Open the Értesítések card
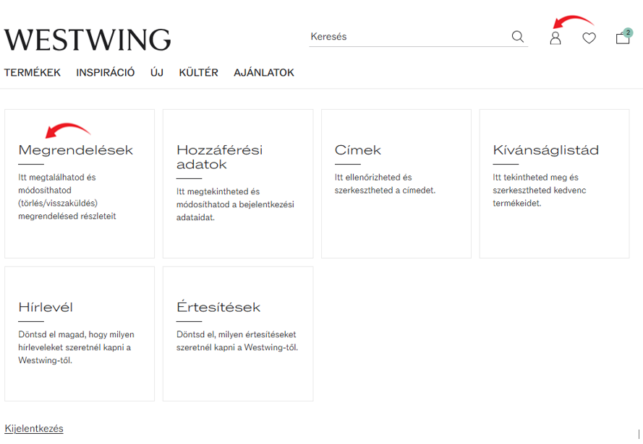The width and height of the screenshot is (643, 444). [x=238, y=334]
